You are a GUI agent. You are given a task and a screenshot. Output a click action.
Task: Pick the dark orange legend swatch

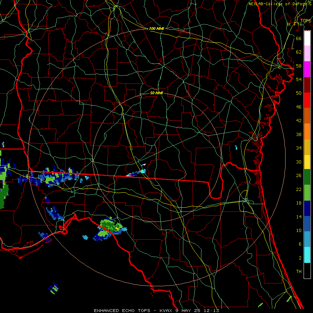pos(307,115)
